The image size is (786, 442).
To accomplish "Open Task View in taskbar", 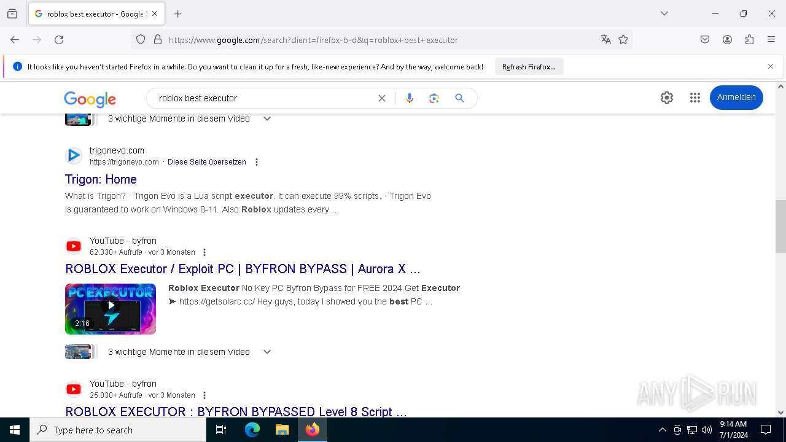I will 221,430.
